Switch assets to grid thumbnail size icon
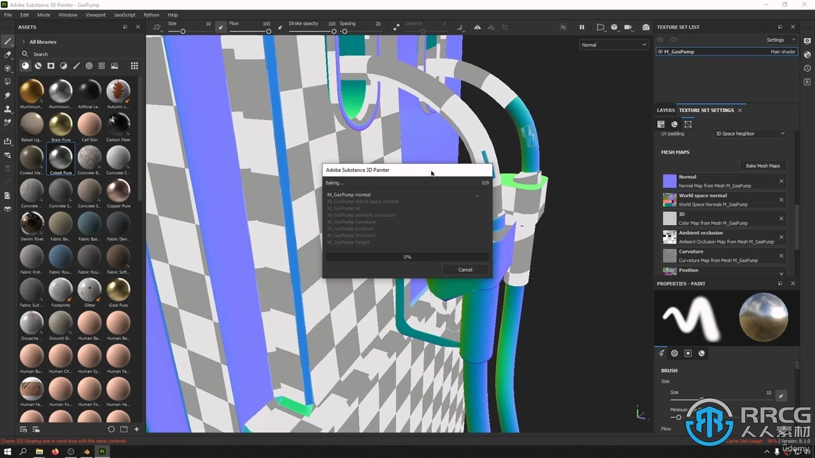 coord(134,66)
